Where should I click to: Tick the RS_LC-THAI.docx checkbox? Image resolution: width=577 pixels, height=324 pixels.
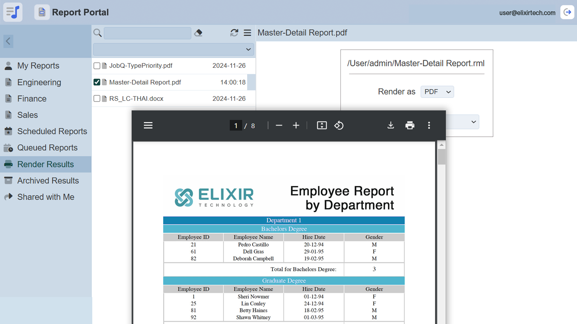click(x=97, y=99)
